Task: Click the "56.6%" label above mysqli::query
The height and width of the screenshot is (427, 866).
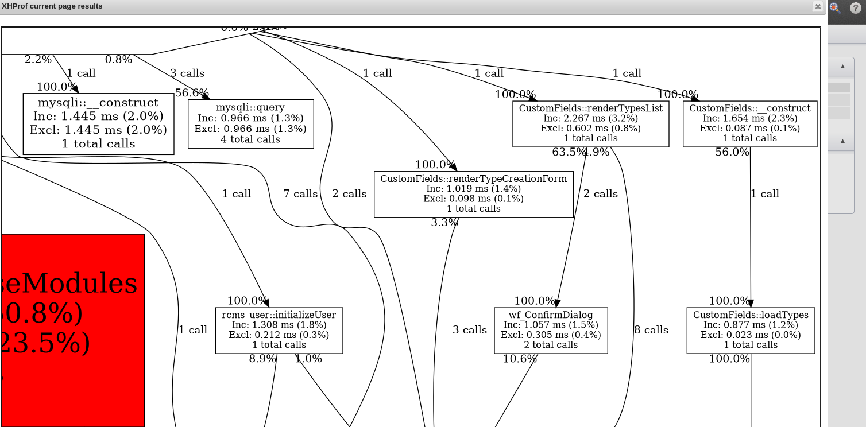Action: coord(192,93)
